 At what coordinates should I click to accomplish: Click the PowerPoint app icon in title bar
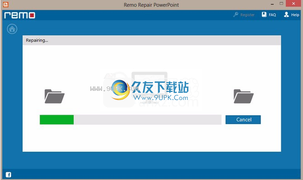pos(5,4)
